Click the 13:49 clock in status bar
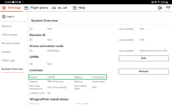This screenshot has width=172, height=107. point(7,2)
